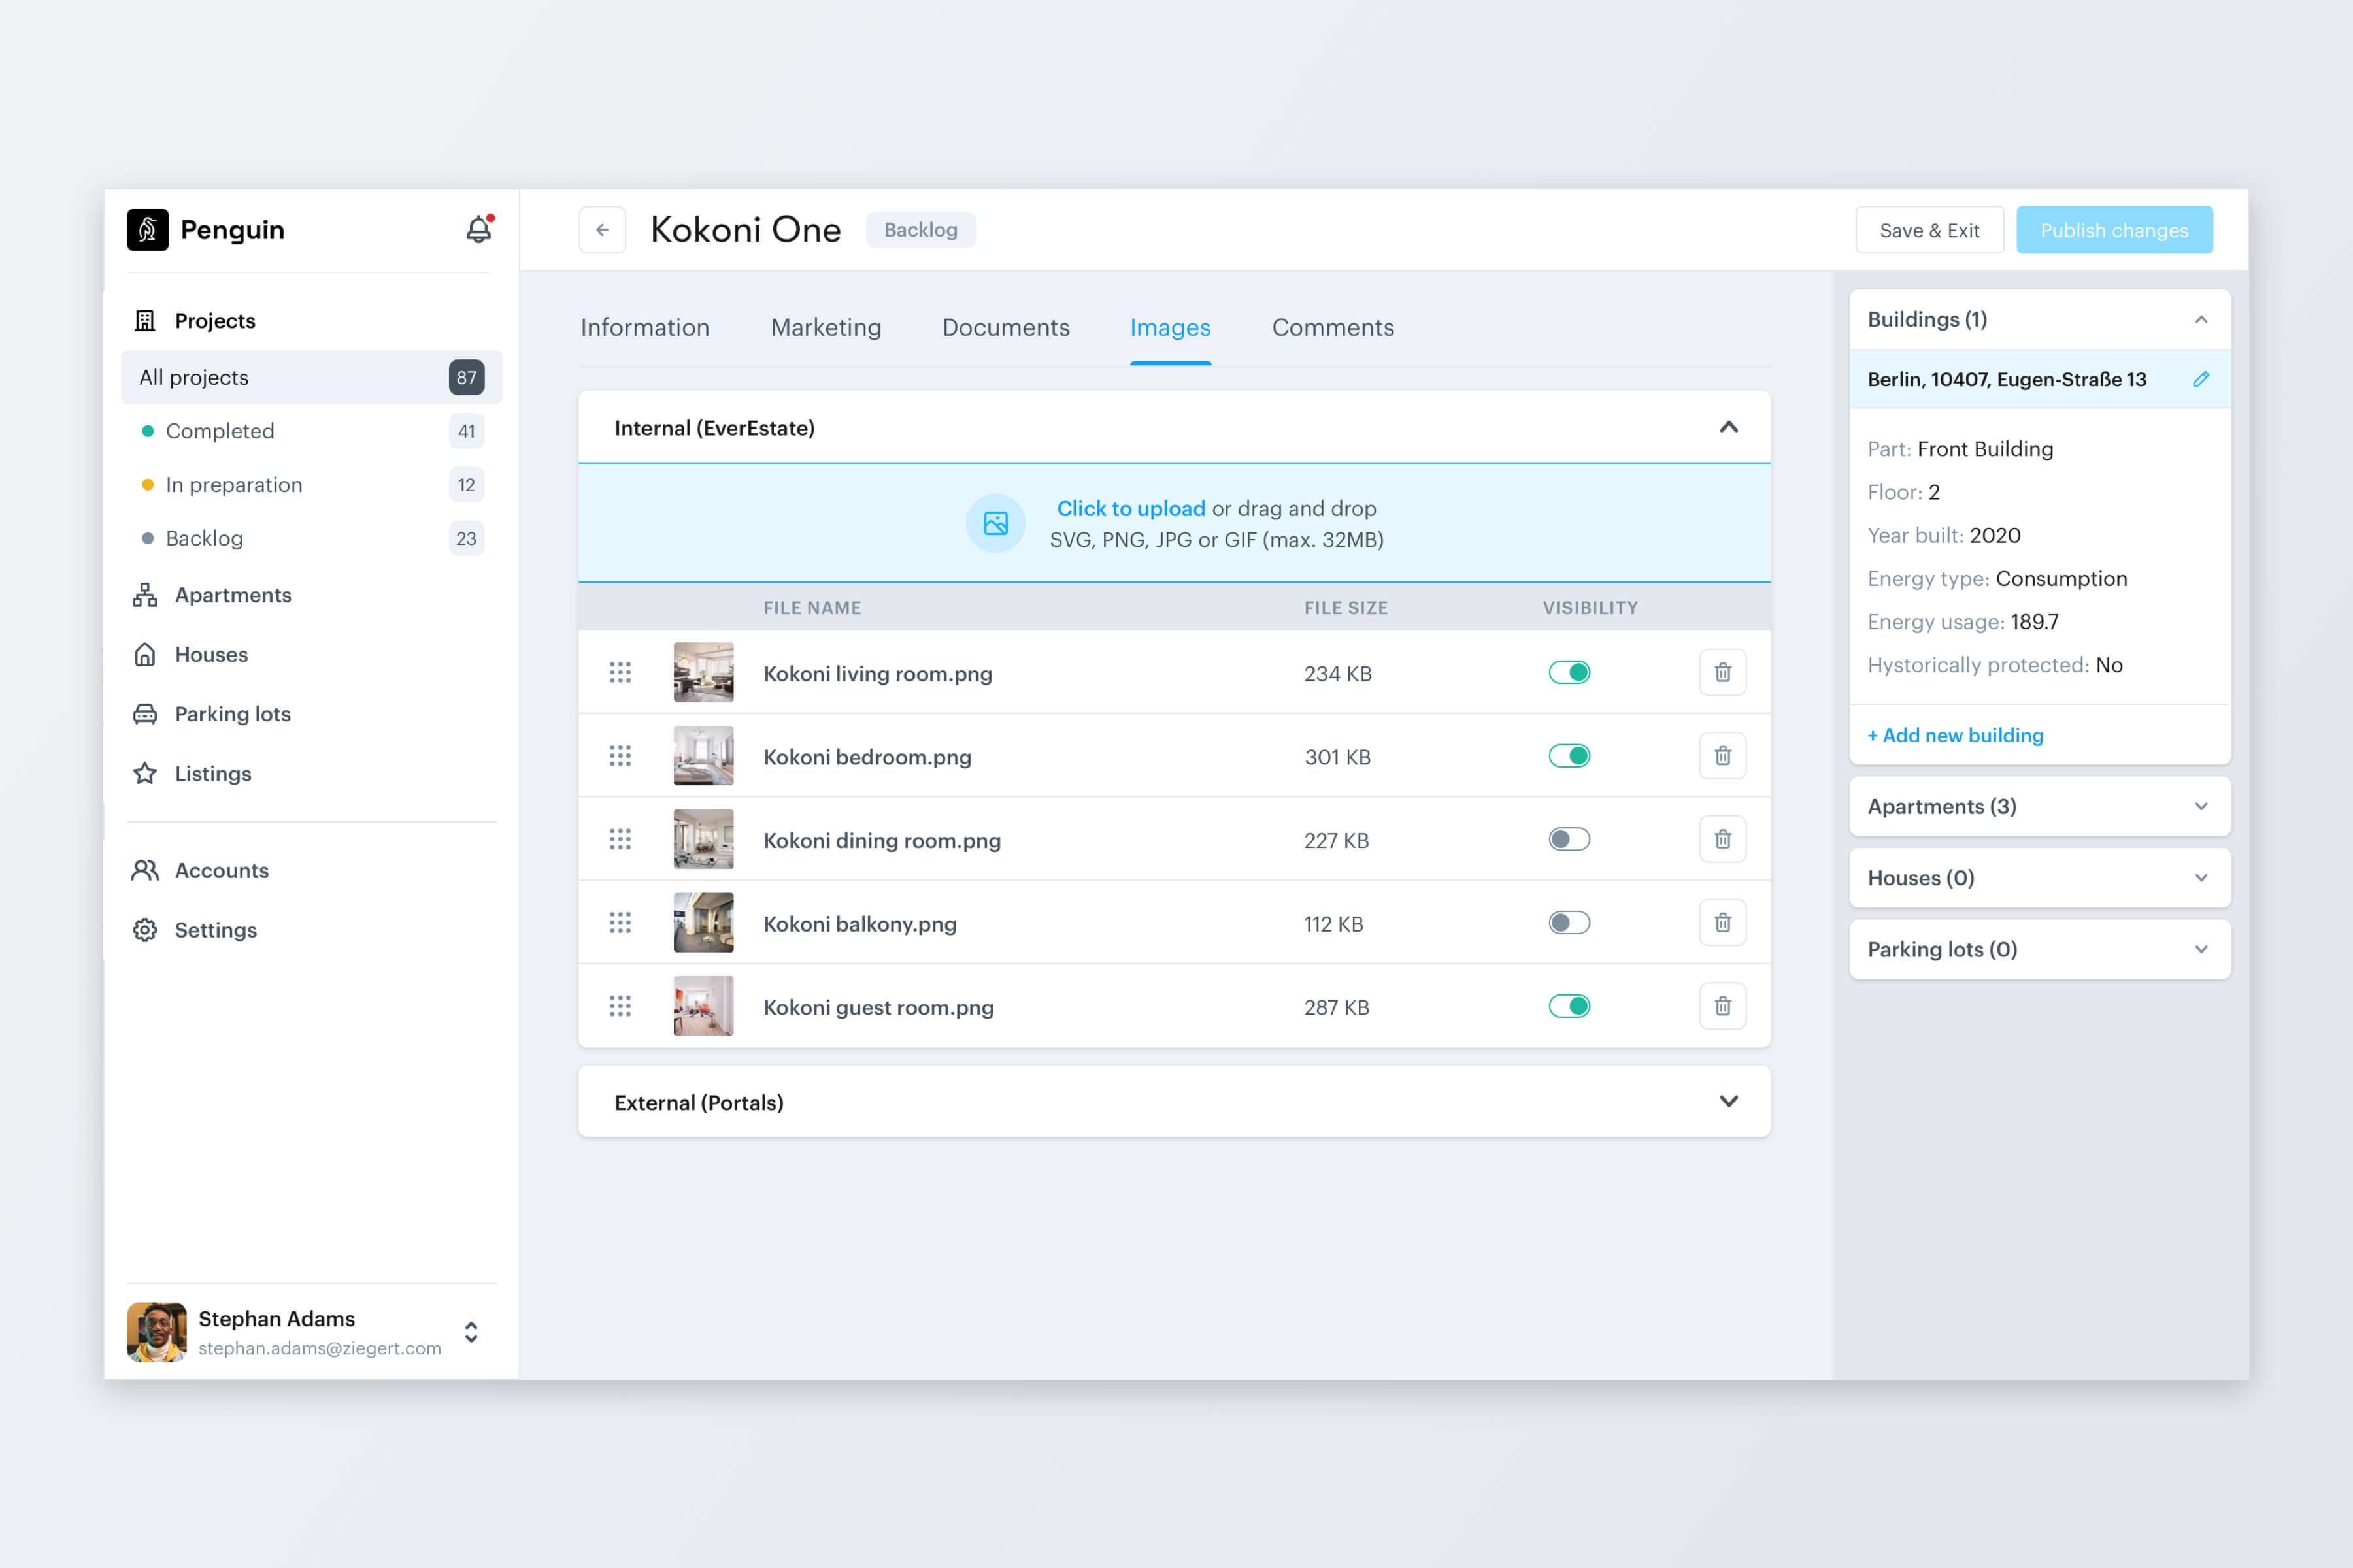Open Parking lots in the sidebar

pyautogui.click(x=231, y=714)
